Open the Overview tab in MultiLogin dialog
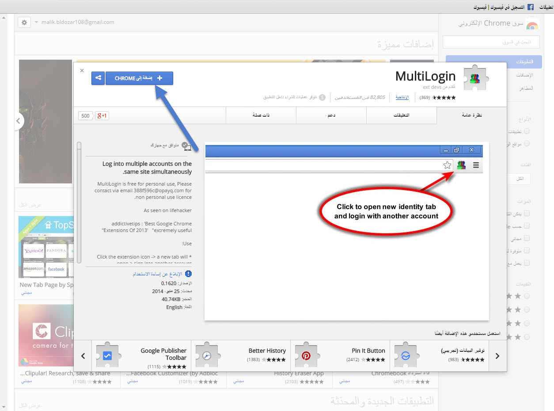 point(471,115)
